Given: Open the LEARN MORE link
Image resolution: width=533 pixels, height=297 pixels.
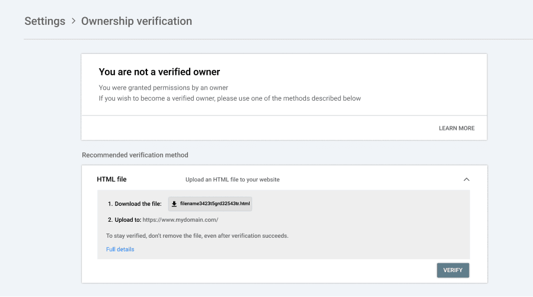Looking at the screenshot, I should (457, 128).
